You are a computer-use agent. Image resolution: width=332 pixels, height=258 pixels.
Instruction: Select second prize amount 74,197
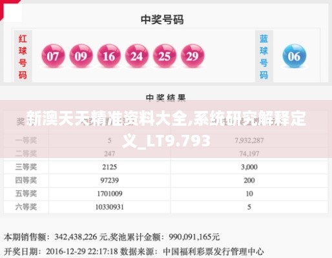(x=249, y=154)
